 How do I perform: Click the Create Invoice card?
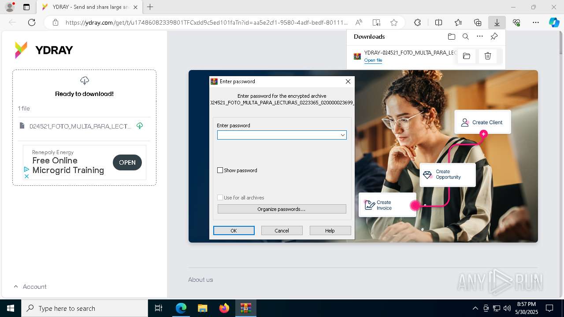click(x=387, y=205)
